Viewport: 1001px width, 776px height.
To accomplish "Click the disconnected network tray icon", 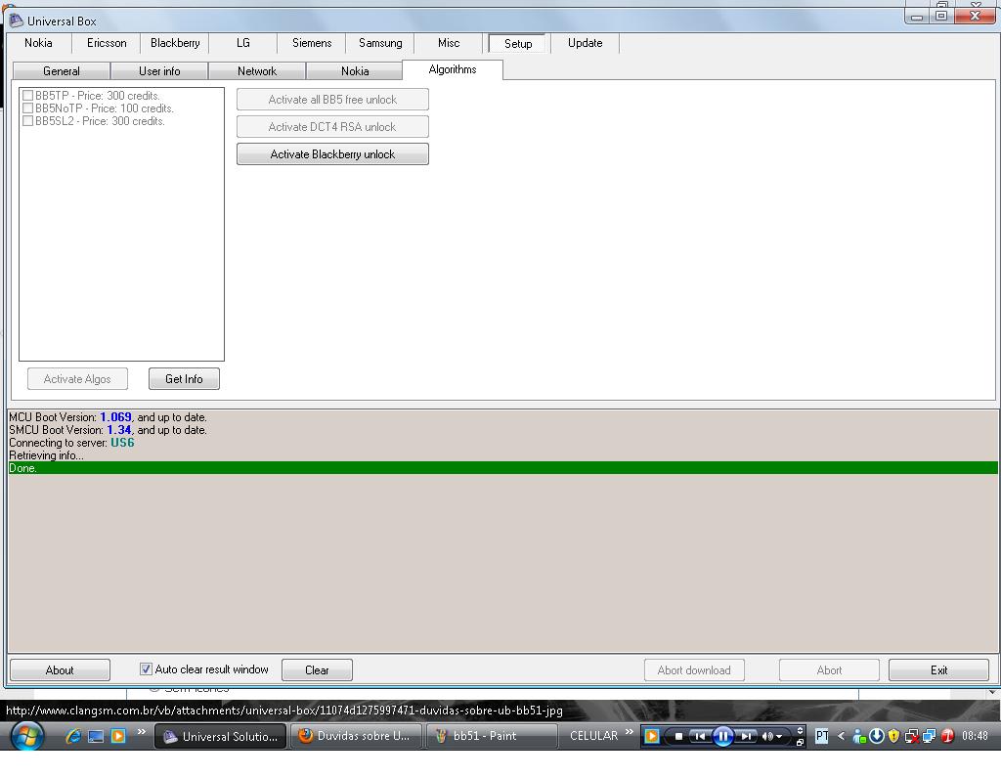I will (x=912, y=737).
